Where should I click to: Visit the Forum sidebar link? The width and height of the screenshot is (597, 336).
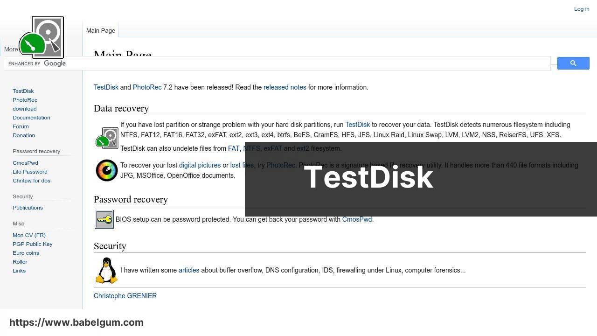click(x=21, y=126)
